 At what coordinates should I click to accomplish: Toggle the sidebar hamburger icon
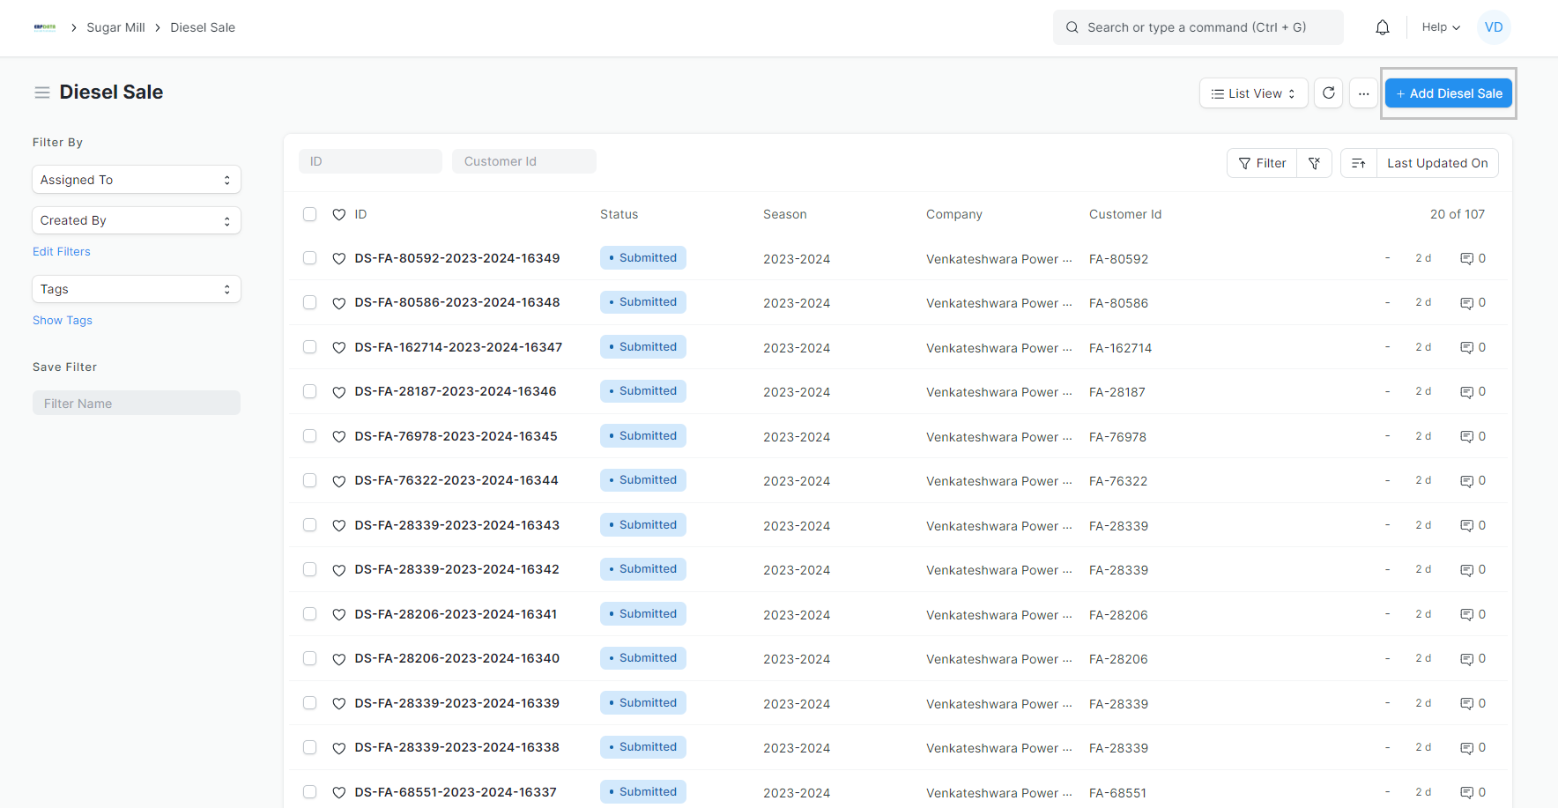point(42,93)
